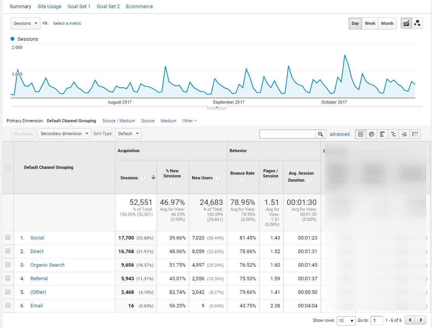
Task: Tick the Organic Search row checkbox
Action: pyautogui.click(x=8, y=265)
